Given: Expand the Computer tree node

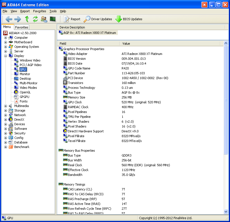Looking at the screenshot, I should coord(5,38).
